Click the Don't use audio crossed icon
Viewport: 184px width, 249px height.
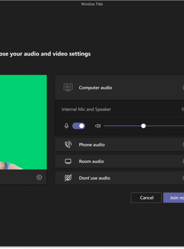pyautogui.click(x=68, y=178)
